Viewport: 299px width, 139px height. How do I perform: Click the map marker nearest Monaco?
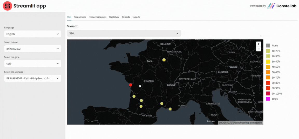point(170,109)
